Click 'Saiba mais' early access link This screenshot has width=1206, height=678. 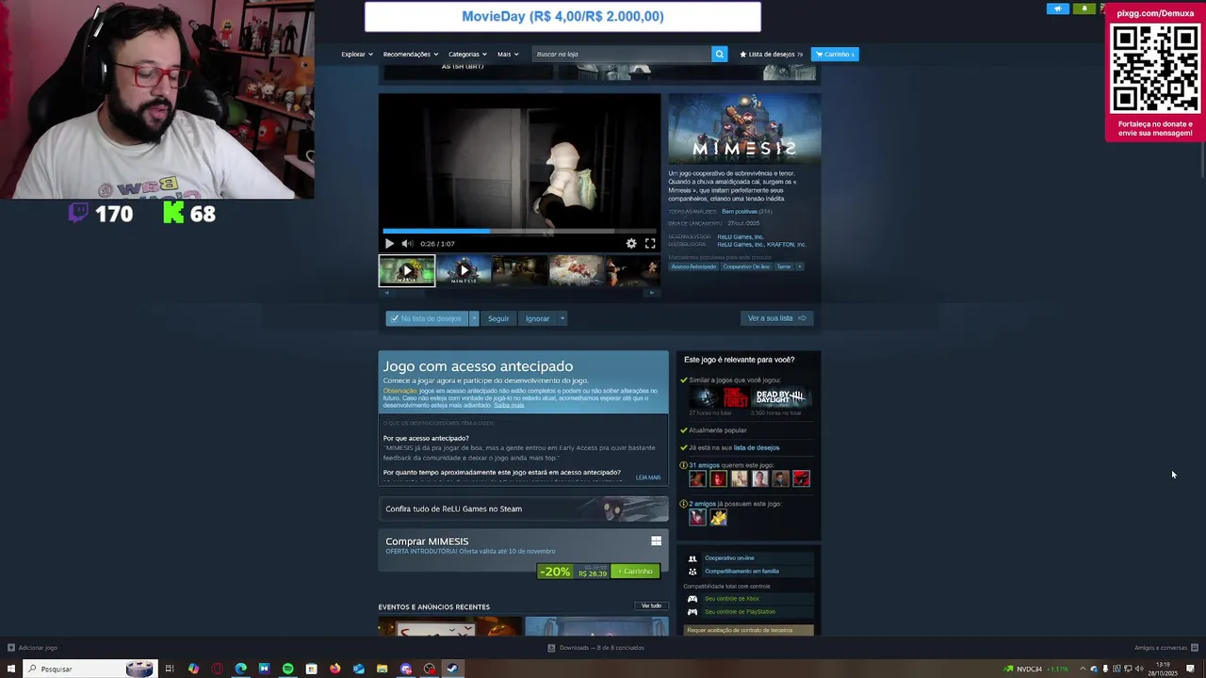[x=509, y=405]
